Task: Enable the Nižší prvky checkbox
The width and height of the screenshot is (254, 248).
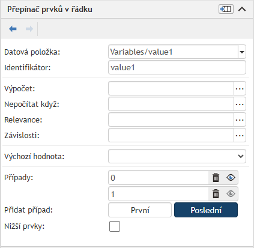Action: tap(115, 226)
